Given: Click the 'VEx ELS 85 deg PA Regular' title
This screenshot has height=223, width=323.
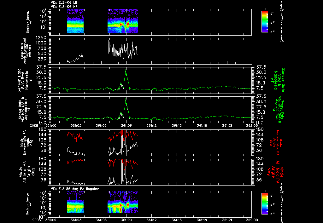Looking at the screenshot, I should 75,189.
